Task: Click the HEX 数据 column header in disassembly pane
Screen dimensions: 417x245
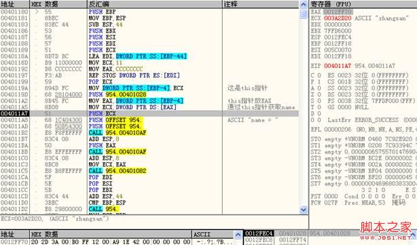Action: (x=58, y=4)
